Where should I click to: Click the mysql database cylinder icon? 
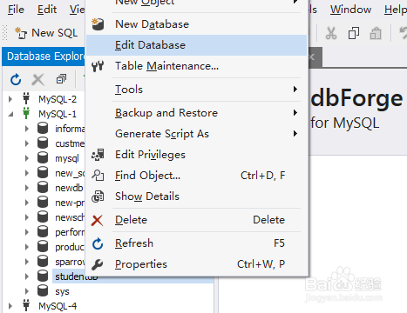click(43, 157)
